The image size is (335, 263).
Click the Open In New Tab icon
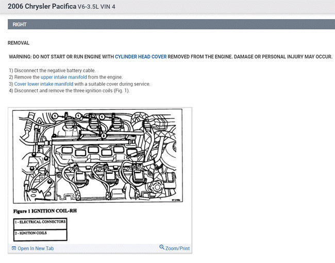(x=14, y=248)
